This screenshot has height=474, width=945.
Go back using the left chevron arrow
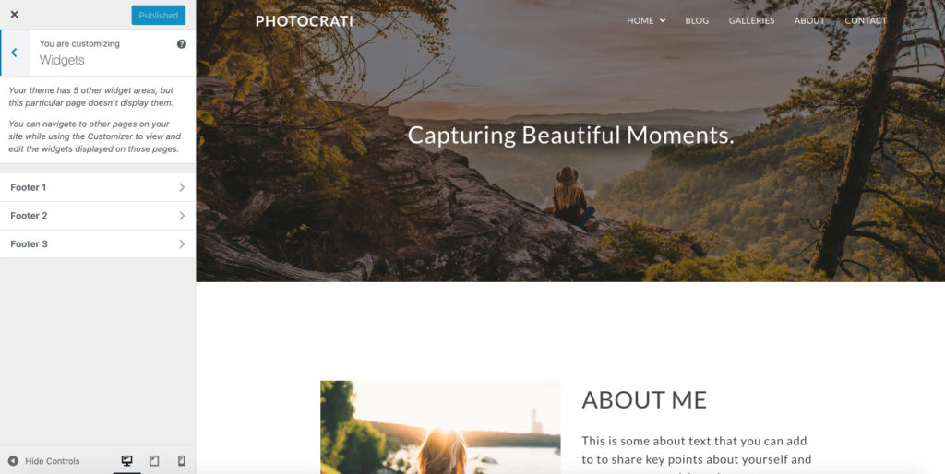pyautogui.click(x=15, y=53)
